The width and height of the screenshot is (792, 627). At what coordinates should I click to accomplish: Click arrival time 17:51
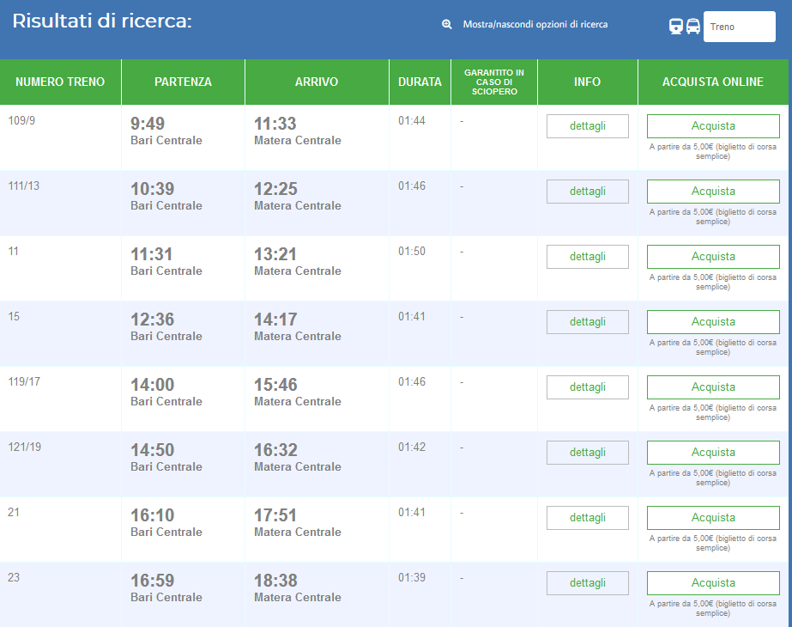click(275, 514)
